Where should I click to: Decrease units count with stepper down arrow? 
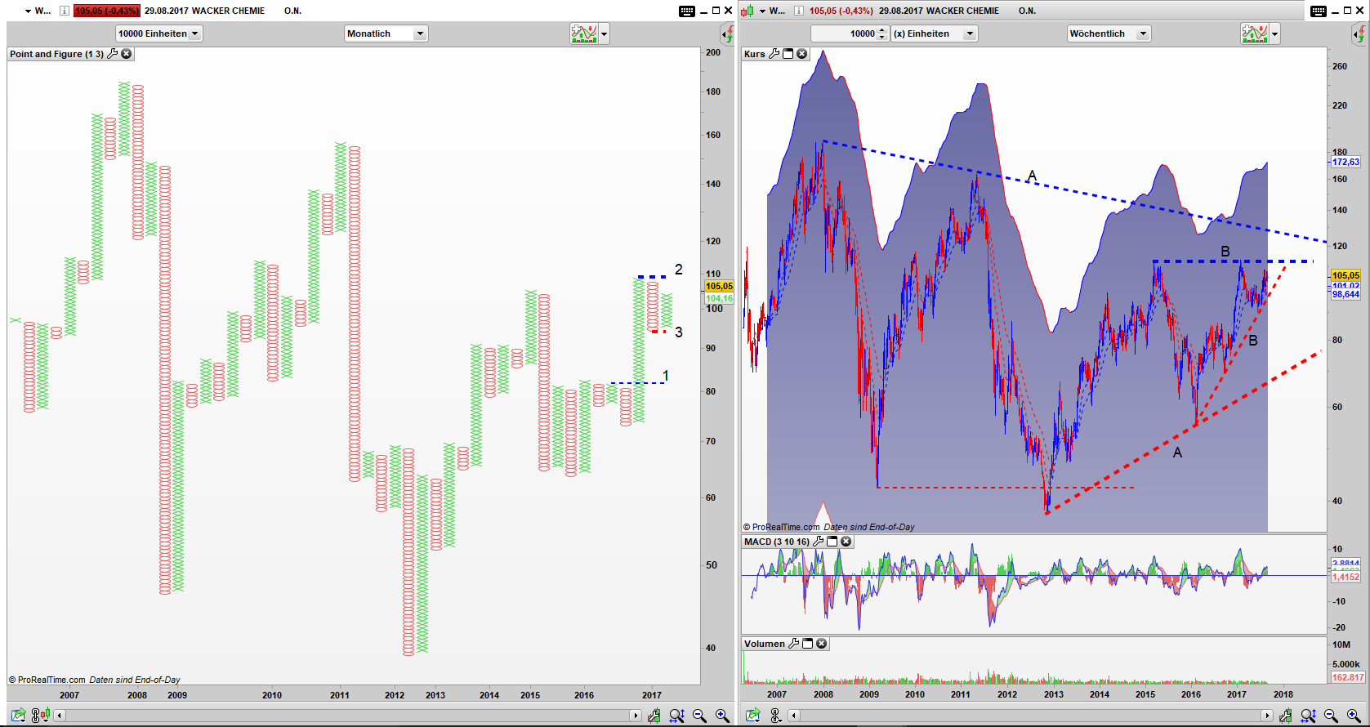pyautogui.click(x=882, y=38)
